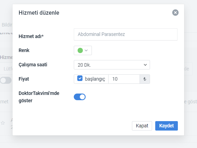The height and width of the screenshot is (148, 197).
Task: Click the star icon in background list
Action: 3,123
